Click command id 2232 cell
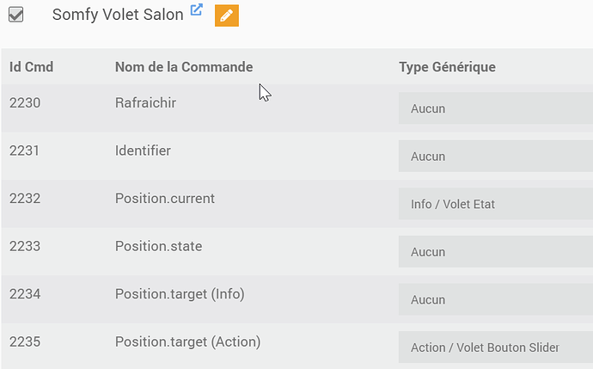 click(25, 199)
